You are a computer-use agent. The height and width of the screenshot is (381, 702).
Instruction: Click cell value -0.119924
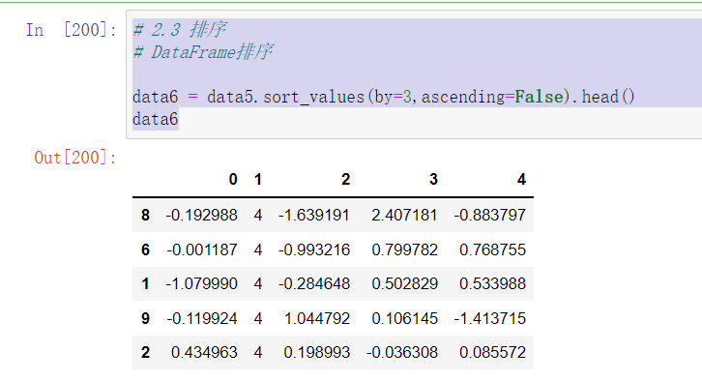[202, 318]
